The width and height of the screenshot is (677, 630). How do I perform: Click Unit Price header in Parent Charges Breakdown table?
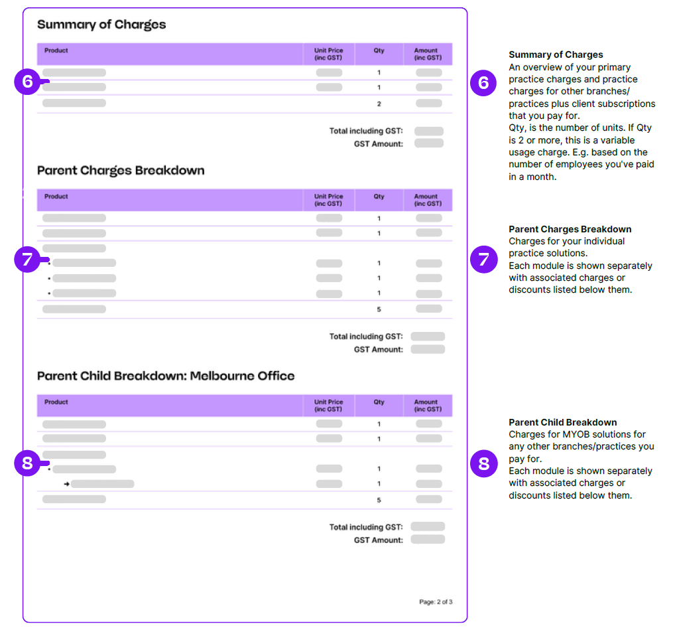[329, 200]
